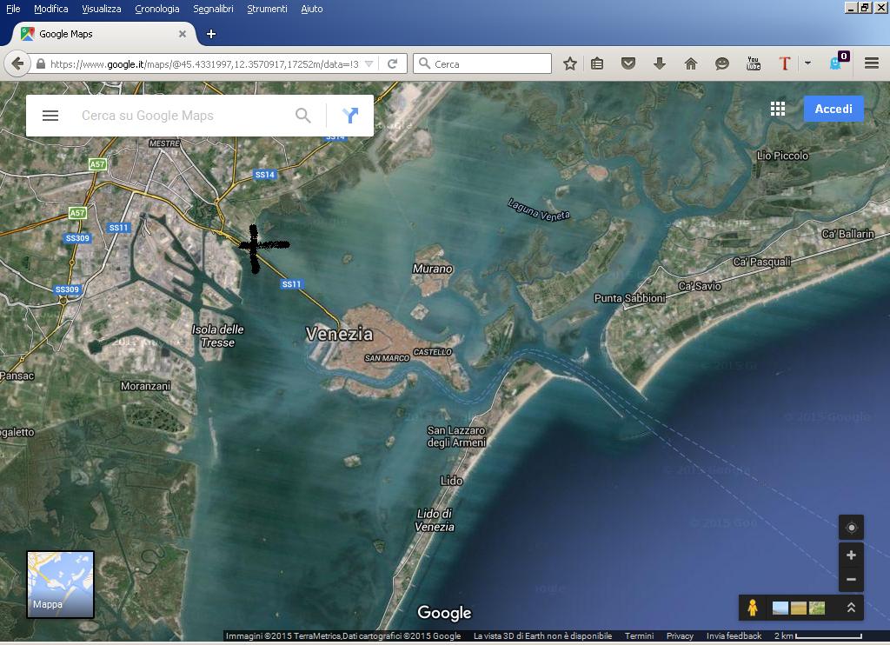Viewport: 890px width, 645px height.
Task: Focus the browser address bar URL
Action: [204, 64]
